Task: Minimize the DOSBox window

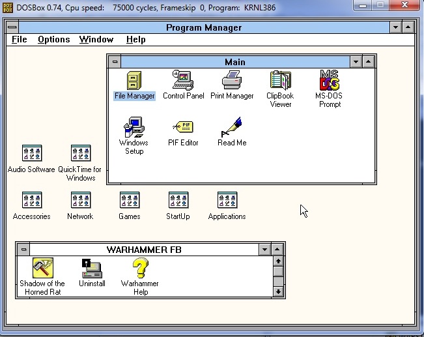Action: 363,5
